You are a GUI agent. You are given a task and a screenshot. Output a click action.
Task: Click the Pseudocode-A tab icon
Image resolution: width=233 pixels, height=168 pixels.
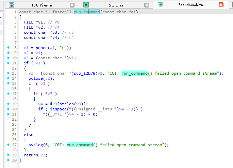[160, 5]
